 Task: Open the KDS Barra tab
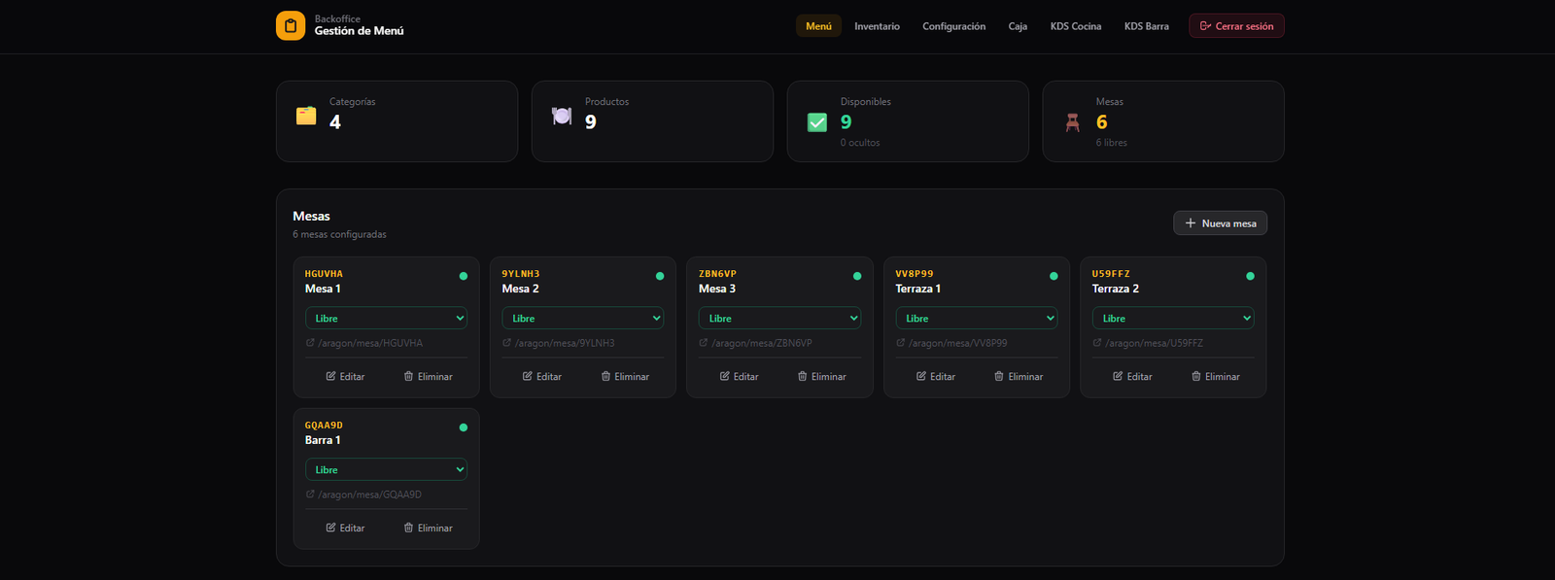1146,26
